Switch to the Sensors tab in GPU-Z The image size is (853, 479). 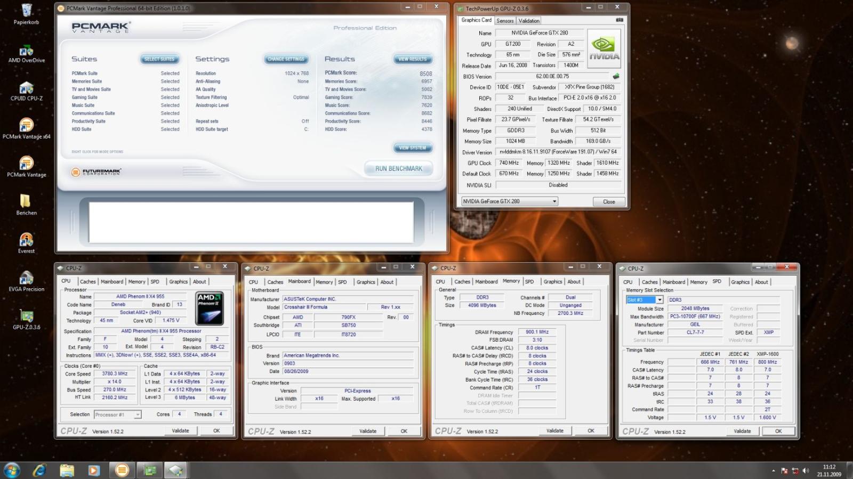point(505,21)
